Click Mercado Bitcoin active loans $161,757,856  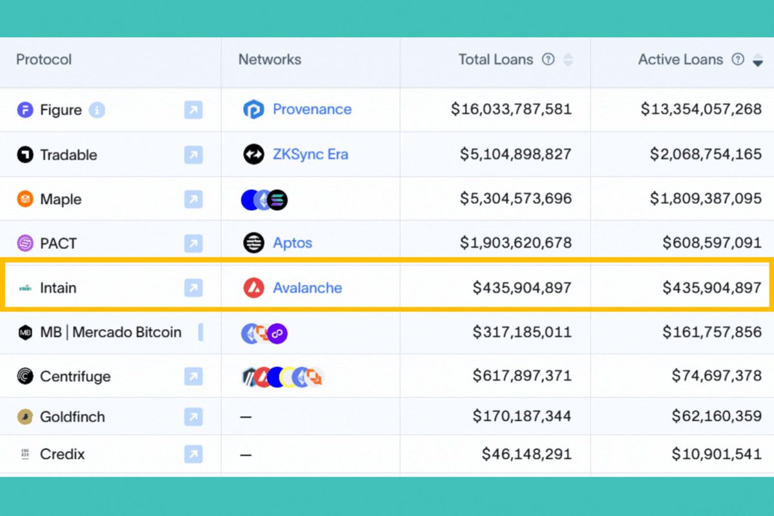pos(712,333)
